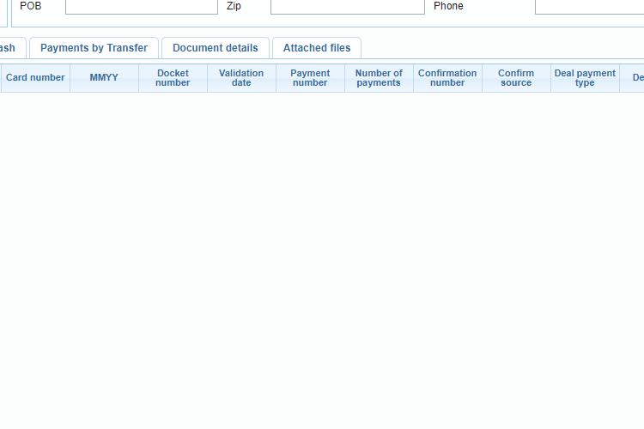The width and height of the screenshot is (644, 429).
Task: Sort by Confirmation number column
Action: (447, 78)
